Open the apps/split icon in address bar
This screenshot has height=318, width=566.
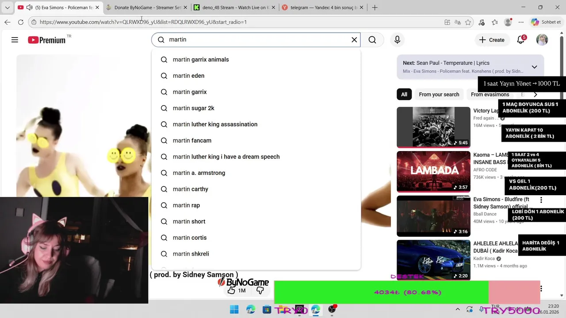pyautogui.click(x=447, y=22)
